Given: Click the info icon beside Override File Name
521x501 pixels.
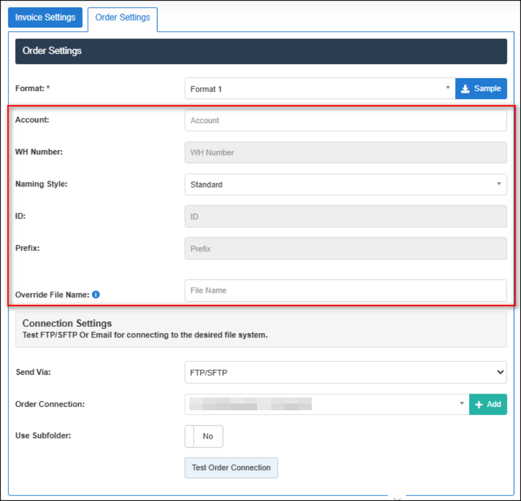Looking at the screenshot, I should click(96, 294).
